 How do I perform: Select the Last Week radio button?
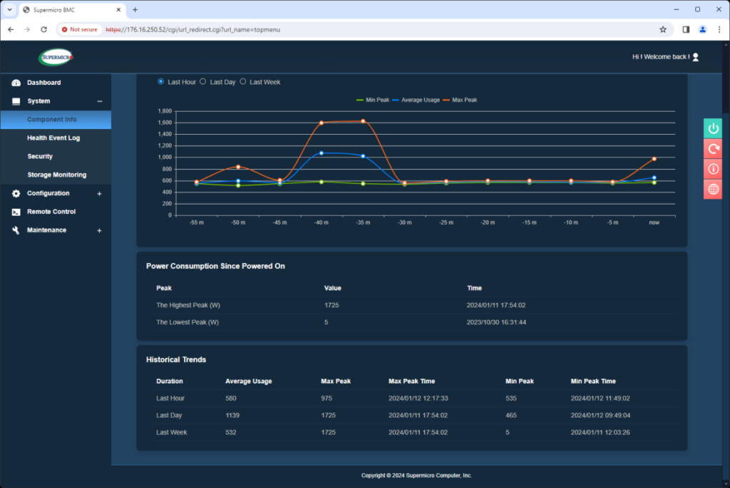tap(243, 82)
